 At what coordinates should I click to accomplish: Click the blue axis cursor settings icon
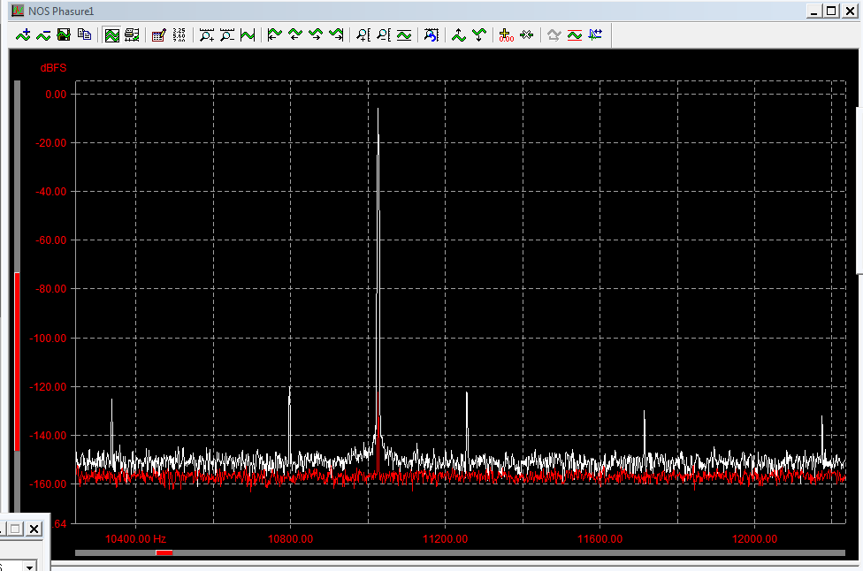point(595,35)
